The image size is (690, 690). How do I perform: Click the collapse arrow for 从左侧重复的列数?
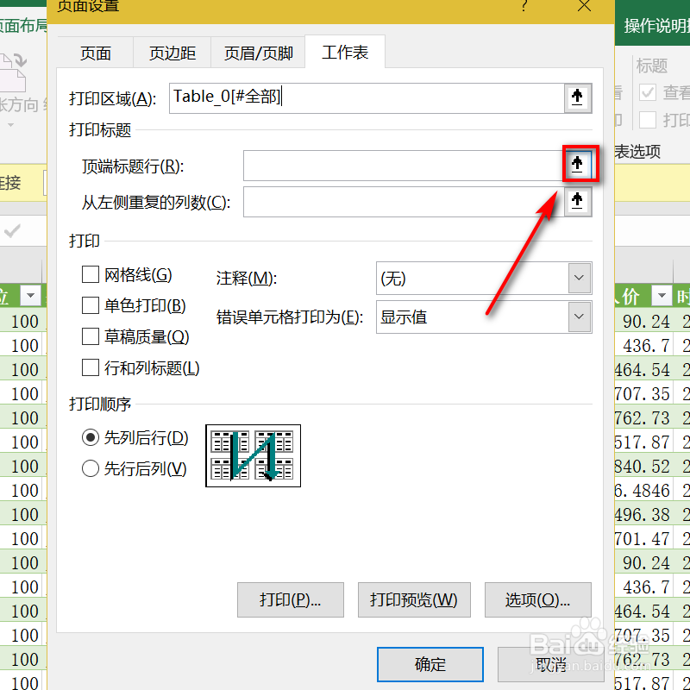[577, 201]
